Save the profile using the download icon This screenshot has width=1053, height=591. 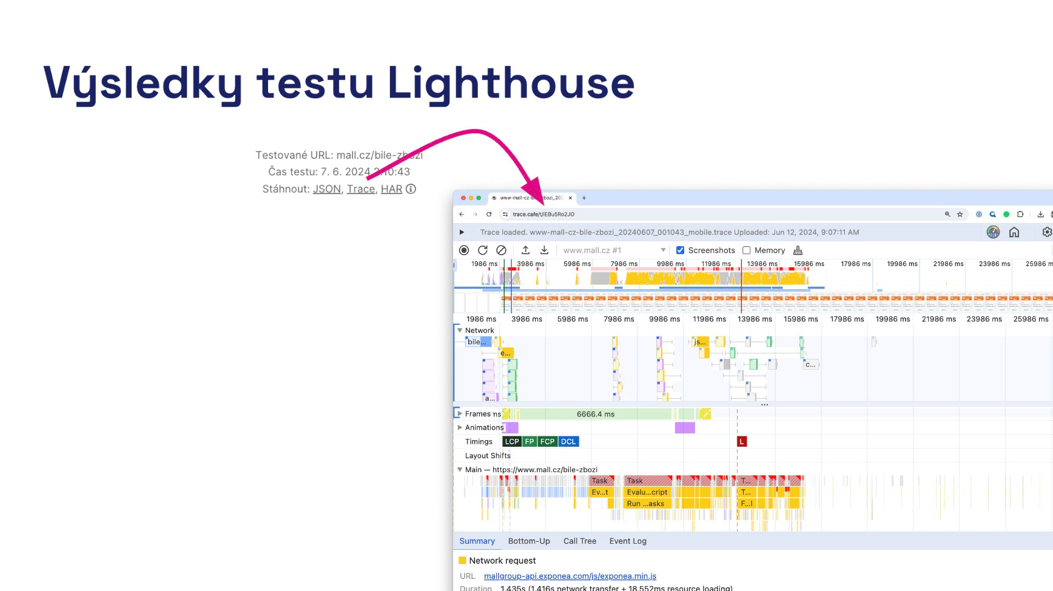click(545, 250)
